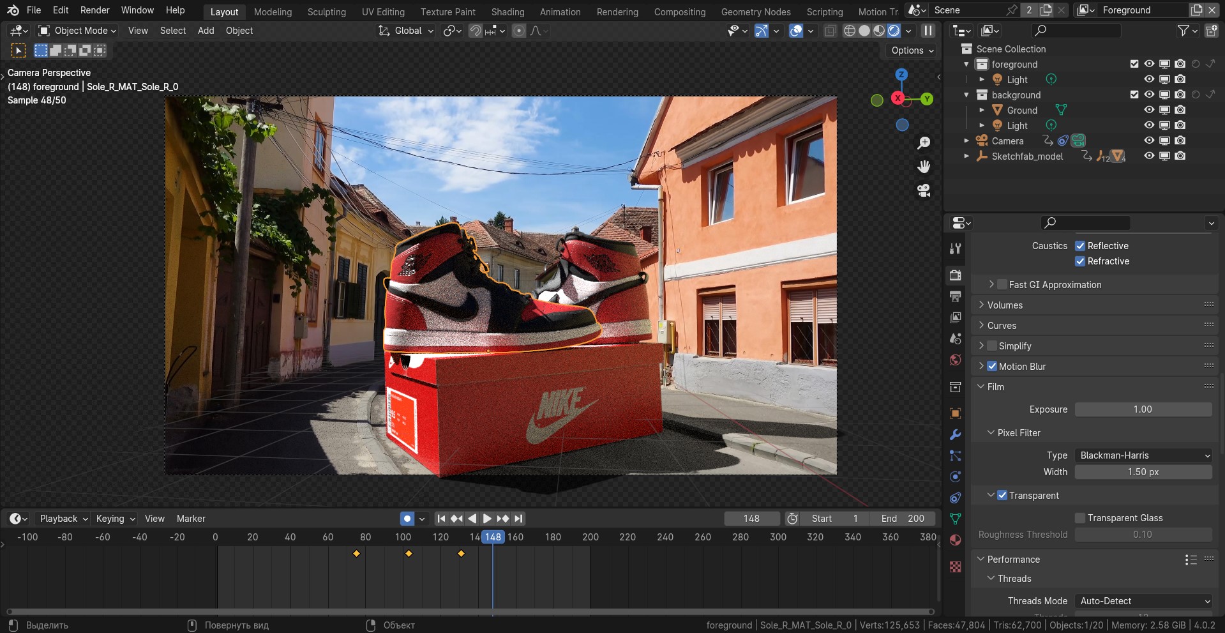This screenshot has height=633, width=1225.
Task: Select the keyframe diamond near frame 100
Action: (409, 554)
